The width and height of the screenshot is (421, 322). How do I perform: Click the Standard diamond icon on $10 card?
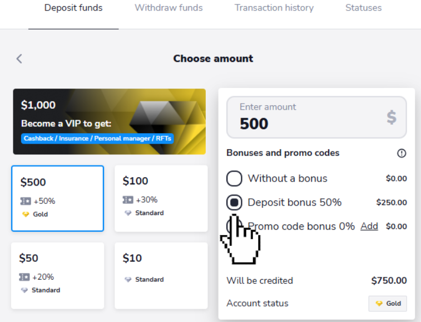[x=128, y=280]
